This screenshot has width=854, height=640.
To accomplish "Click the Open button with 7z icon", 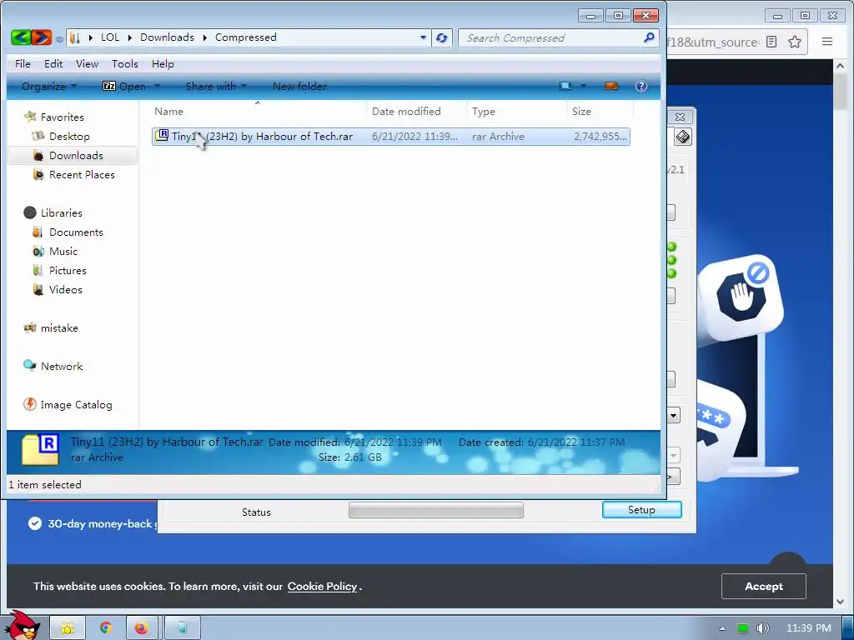I will [124, 87].
